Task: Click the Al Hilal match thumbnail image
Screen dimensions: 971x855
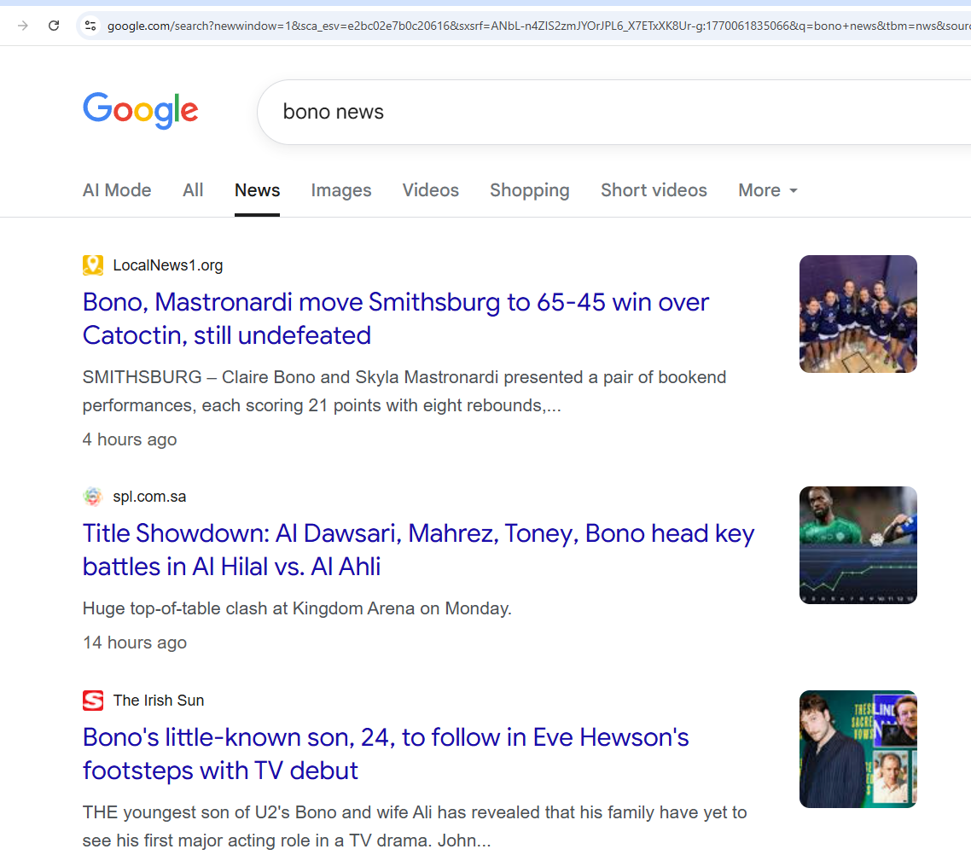Action: pyautogui.click(x=858, y=545)
